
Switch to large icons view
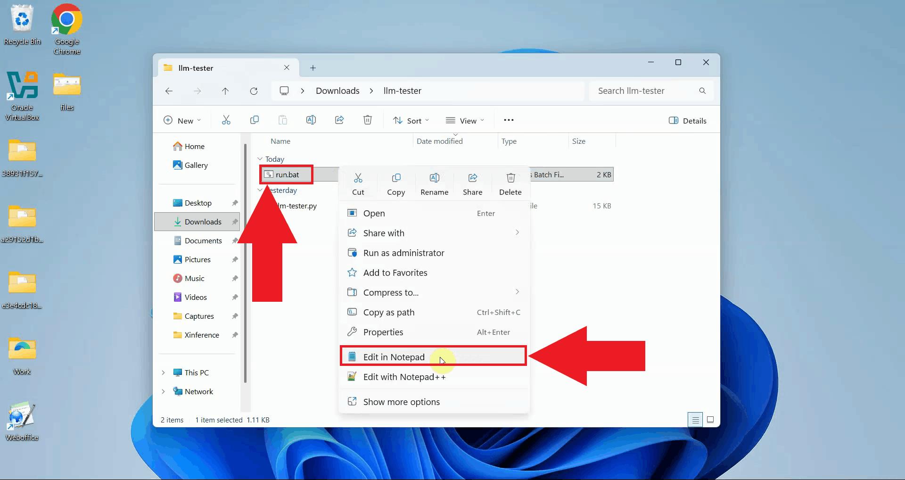tap(710, 419)
